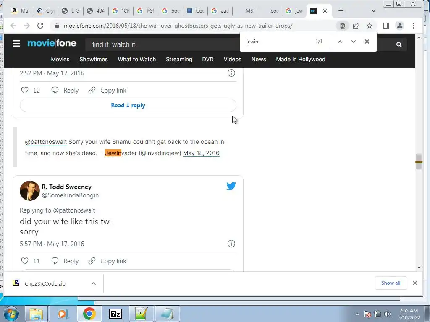Screen dimensions: 430x322
Task: Click the @SomeKindaBoogin handle
Action: (x=70, y=195)
